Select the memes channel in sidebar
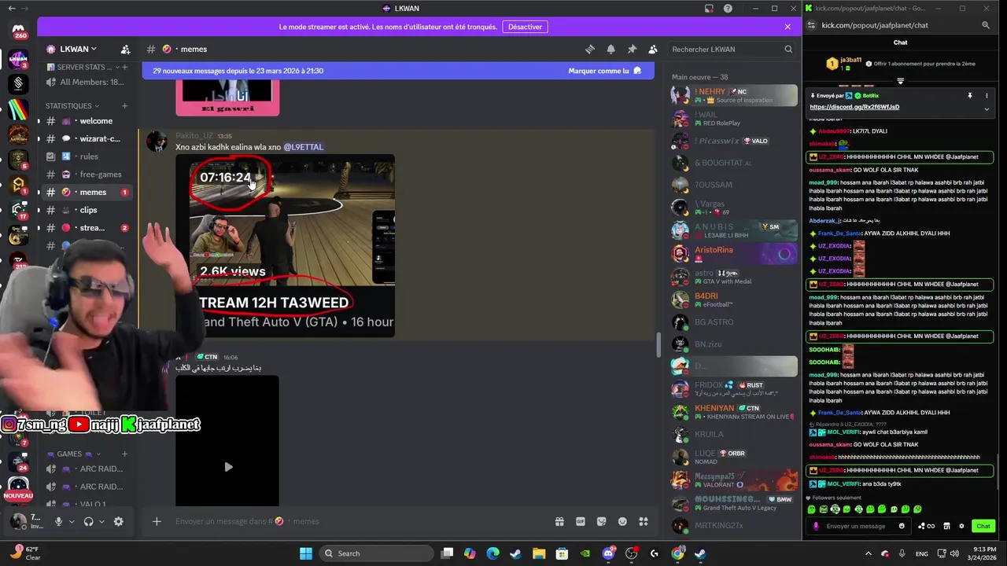 (86, 192)
